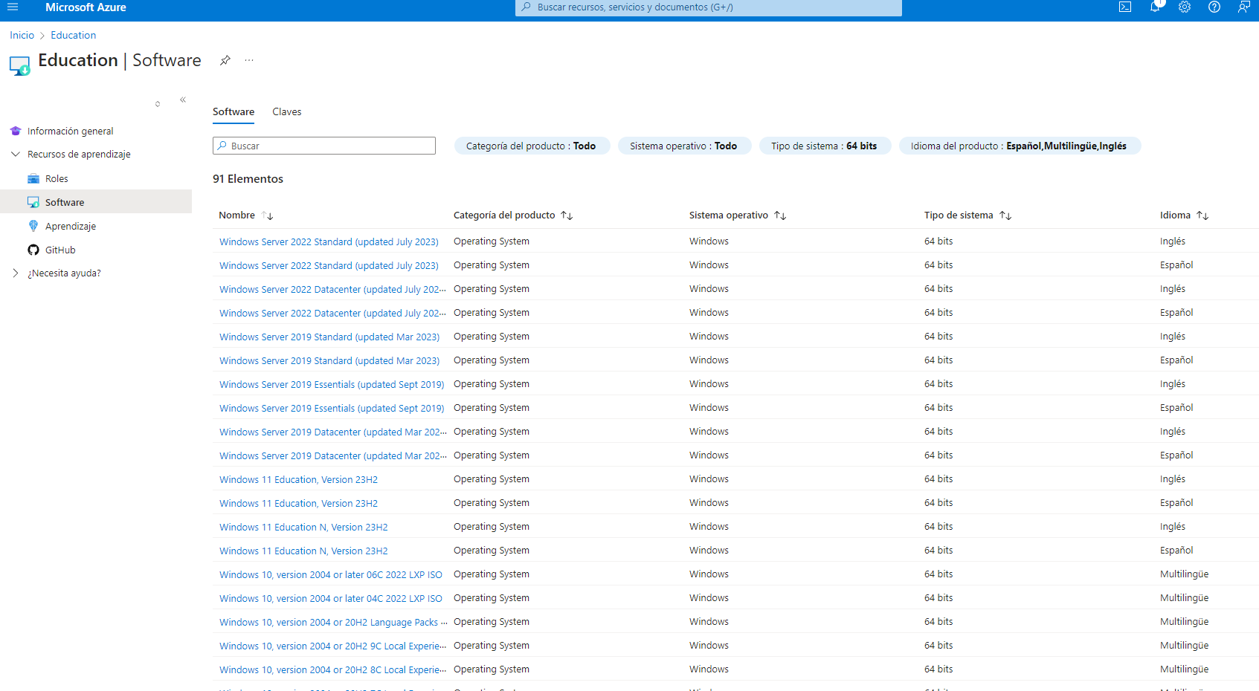Go to Education breadcrumb
The width and height of the screenshot is (1259, 691).
pos(73,35)
